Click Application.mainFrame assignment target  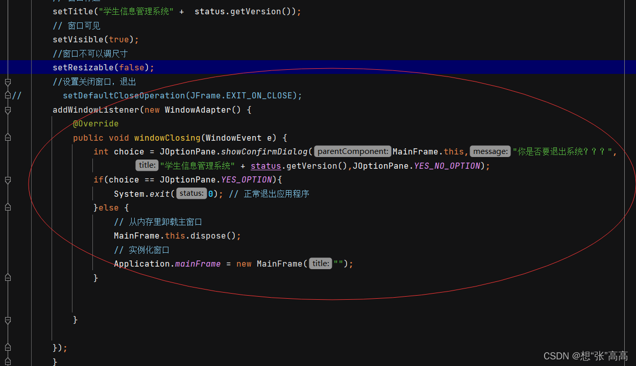(x=167, y=264)
